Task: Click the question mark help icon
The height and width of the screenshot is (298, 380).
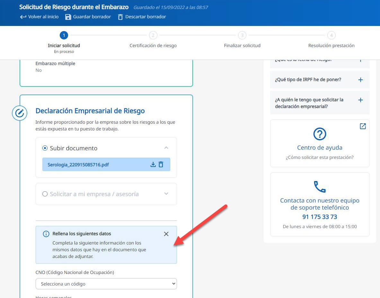Action: (320, 134)
